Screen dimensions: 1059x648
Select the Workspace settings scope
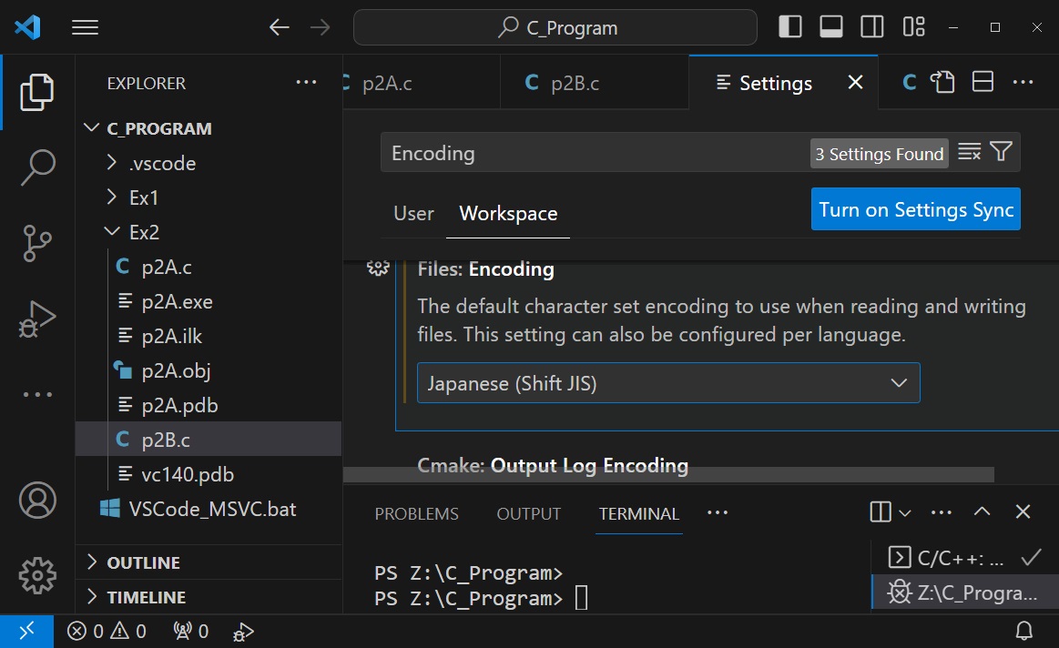pos(508,214)
